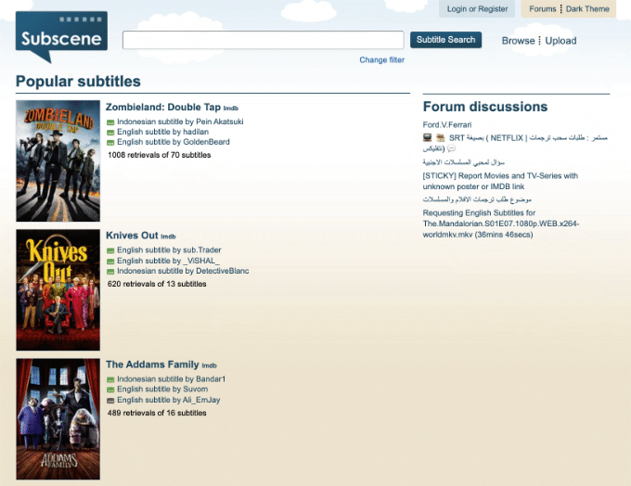Click the Forum discussions heading
This screenshot has height=486, width=631.
click(x=485, y=107)
